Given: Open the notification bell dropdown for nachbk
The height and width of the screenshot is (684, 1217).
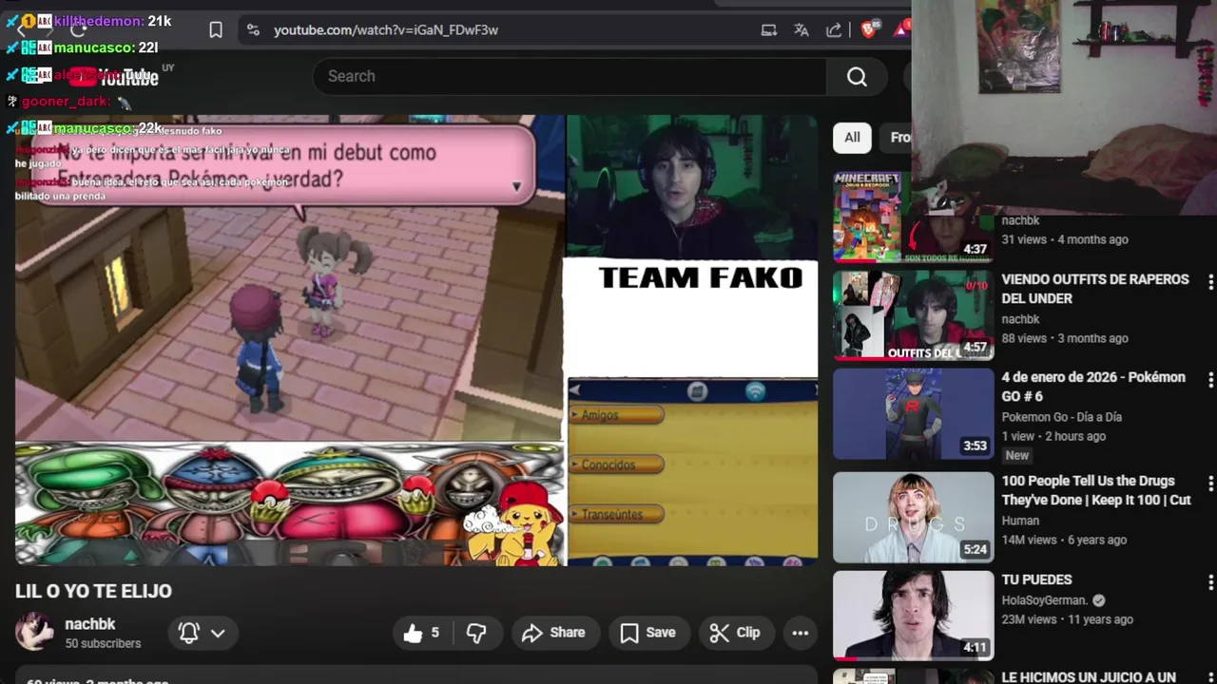Looking at the screenshot, I should click(202, 633).
